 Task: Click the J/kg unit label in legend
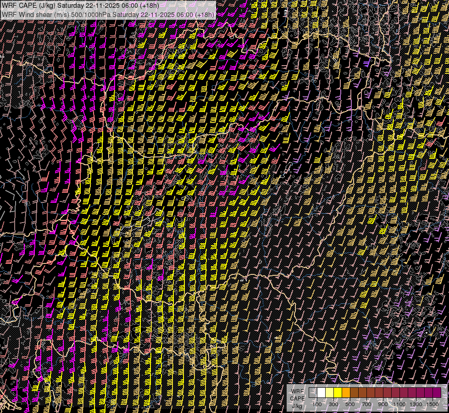(297, 406)
